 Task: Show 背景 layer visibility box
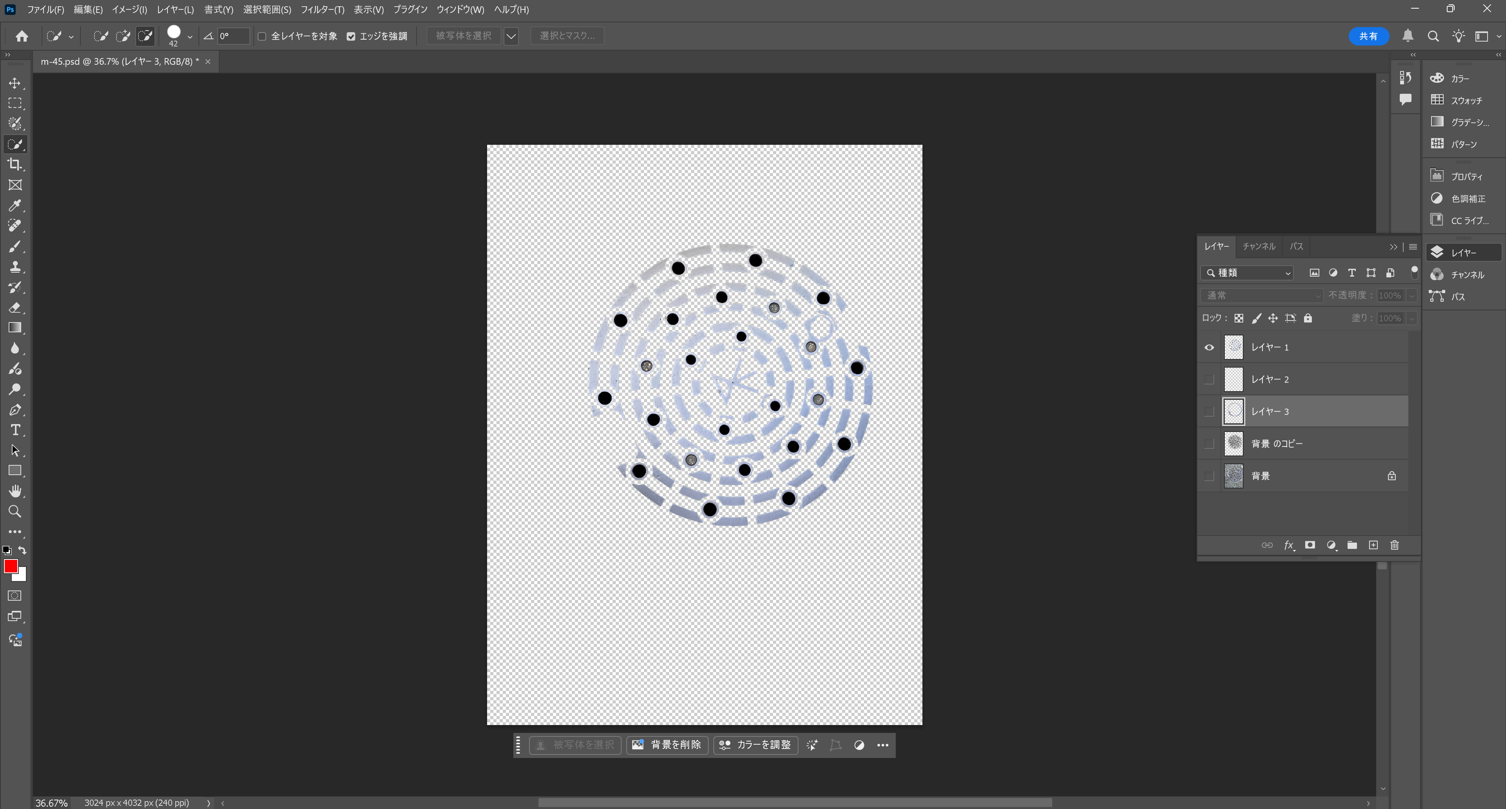(x=1209, y=476)
